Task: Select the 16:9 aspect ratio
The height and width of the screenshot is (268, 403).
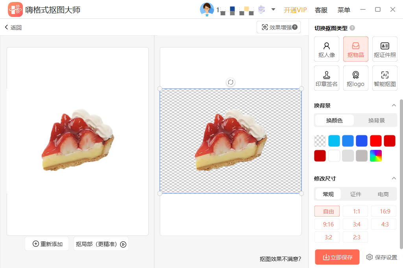Action: (383, 211)
